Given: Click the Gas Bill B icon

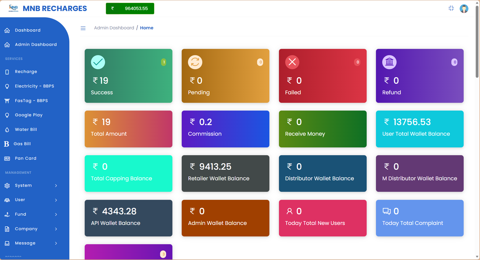Looking at the screenshot, I should (7, 144).
